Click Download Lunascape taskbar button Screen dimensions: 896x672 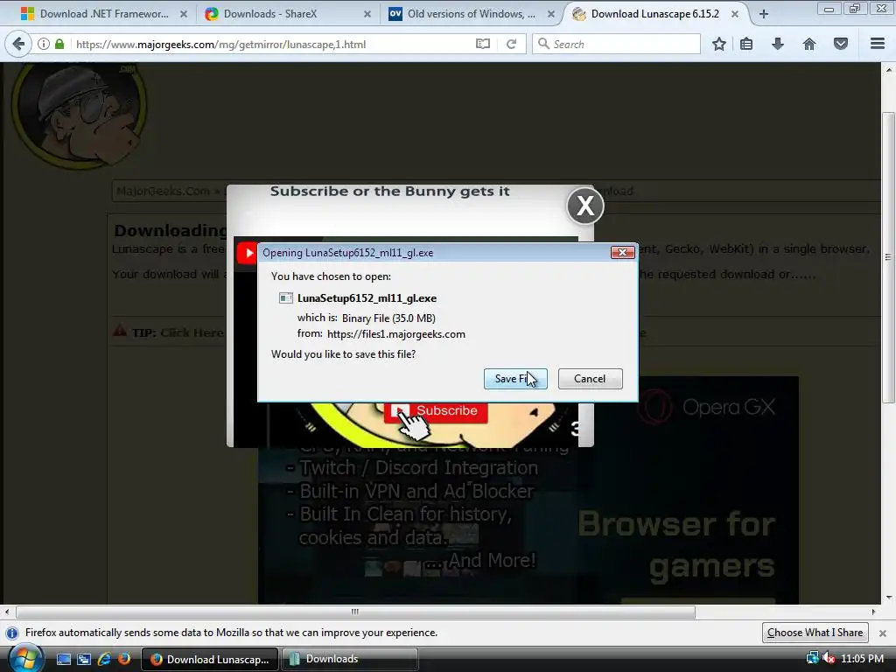pos(210,660)
